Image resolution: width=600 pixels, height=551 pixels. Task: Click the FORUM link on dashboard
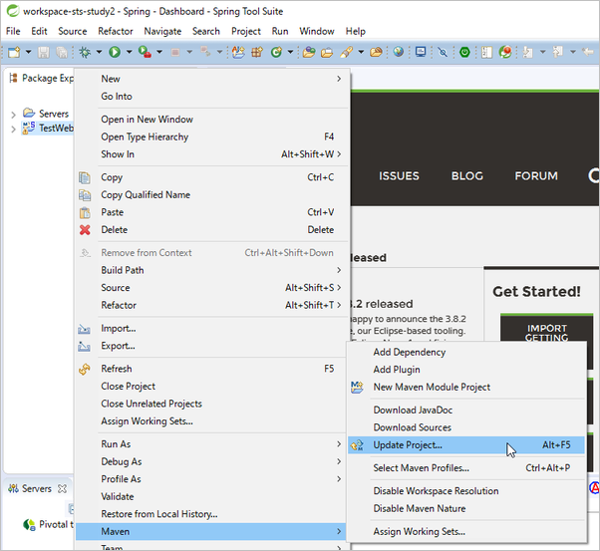536,176
